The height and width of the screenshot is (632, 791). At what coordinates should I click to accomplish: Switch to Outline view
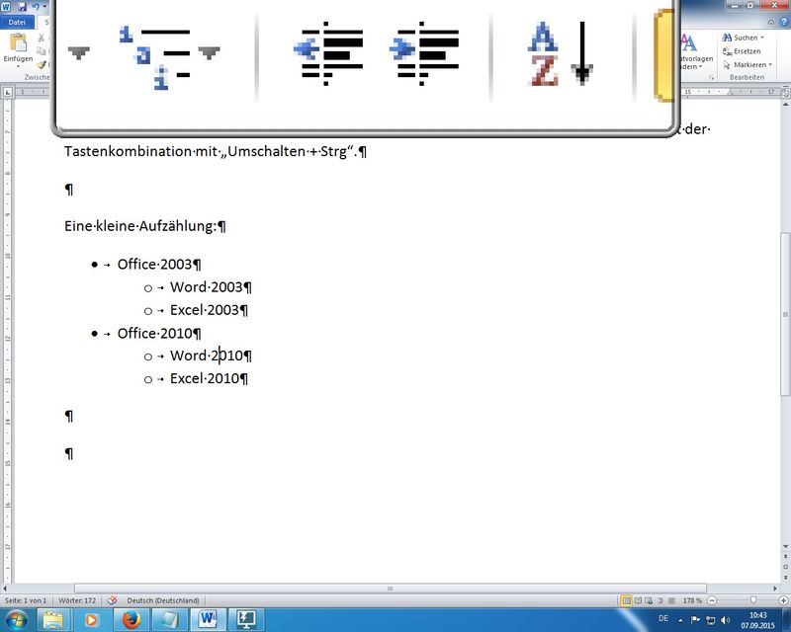pyautogui.click(x=660, y=600)
